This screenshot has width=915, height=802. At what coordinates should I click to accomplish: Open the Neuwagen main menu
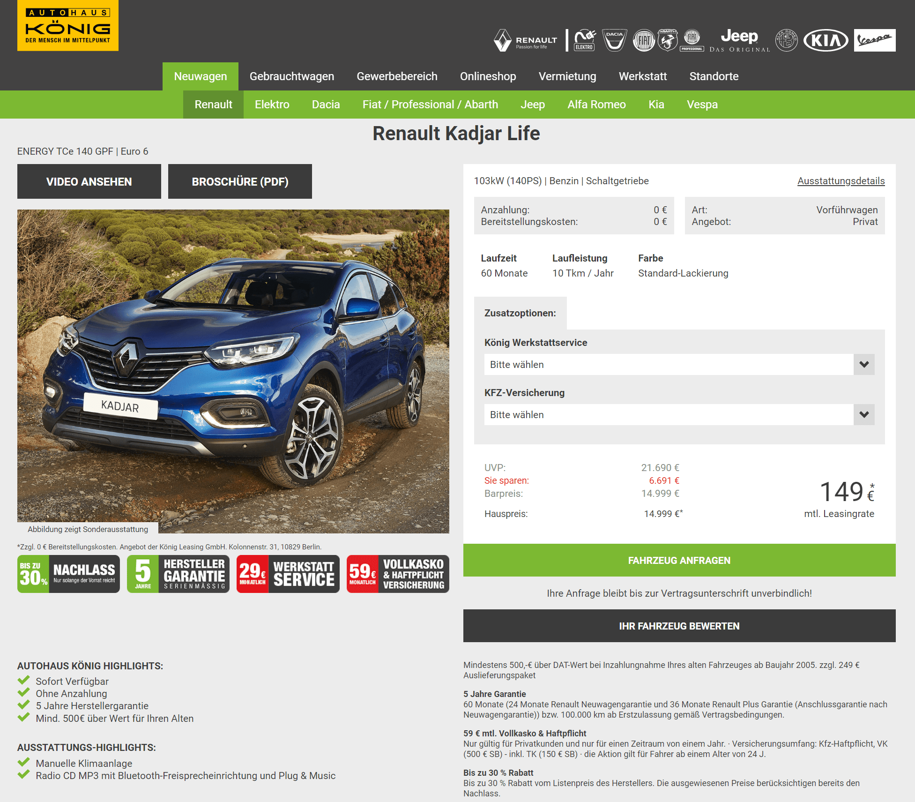pyautogui.click(x=201, y=76)
